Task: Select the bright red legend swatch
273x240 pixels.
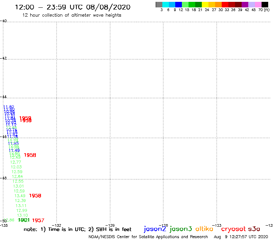Action: click(225, 4)
